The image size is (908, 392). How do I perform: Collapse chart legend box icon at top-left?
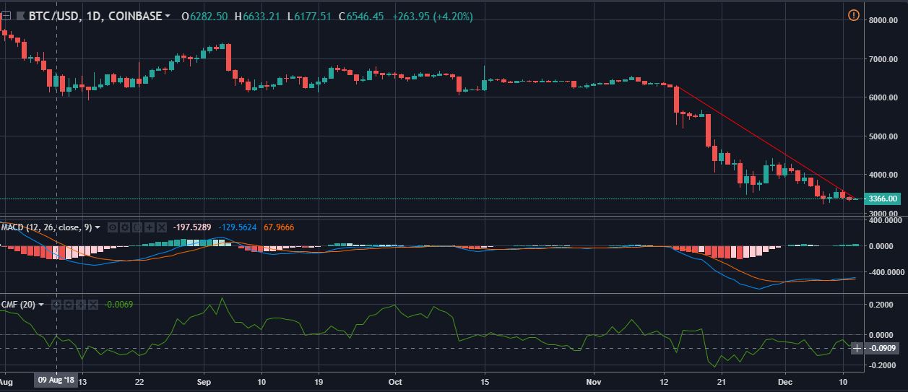[x=6, y=15]
